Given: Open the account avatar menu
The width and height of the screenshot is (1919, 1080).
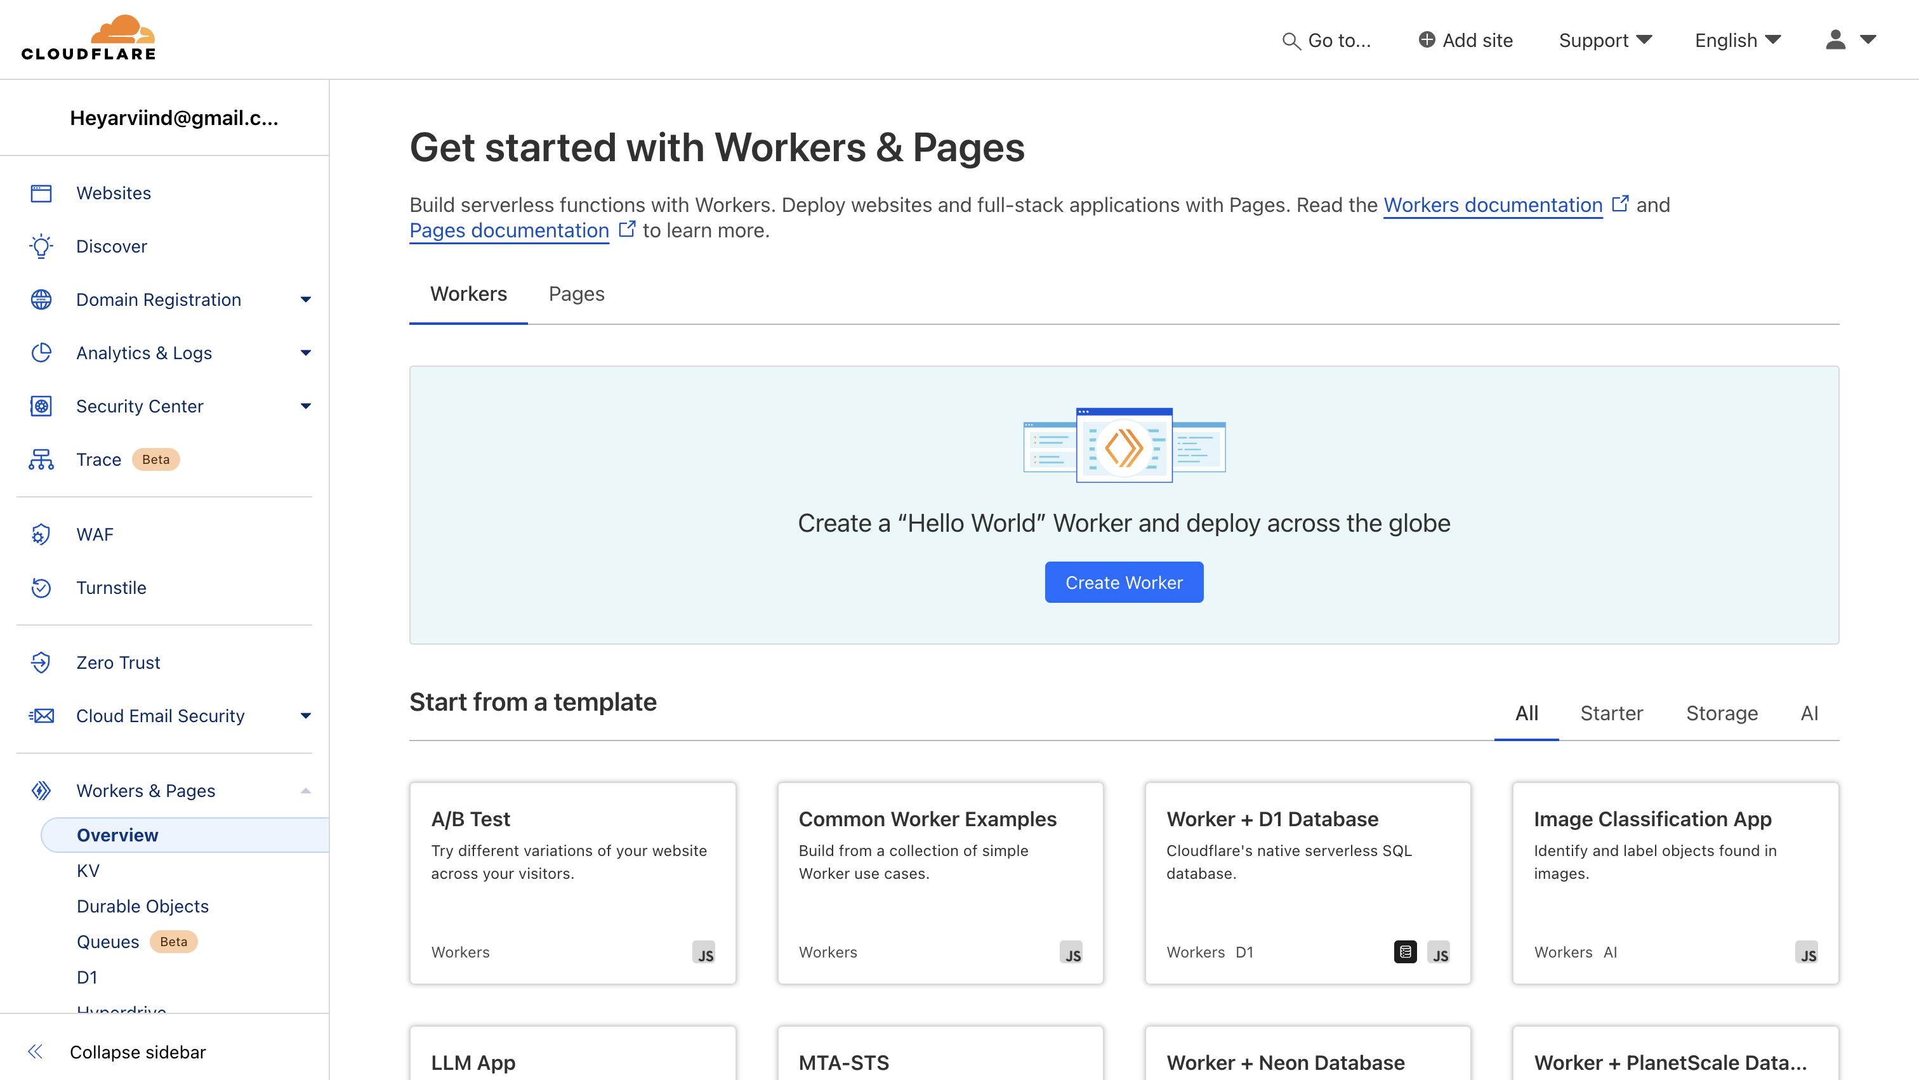Looking at the screenshot, I should tap(1837, 40).
